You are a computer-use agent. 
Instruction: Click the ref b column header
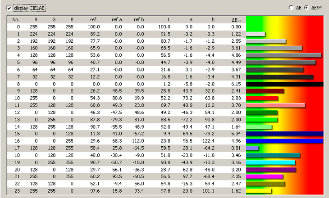coord(139,20)
